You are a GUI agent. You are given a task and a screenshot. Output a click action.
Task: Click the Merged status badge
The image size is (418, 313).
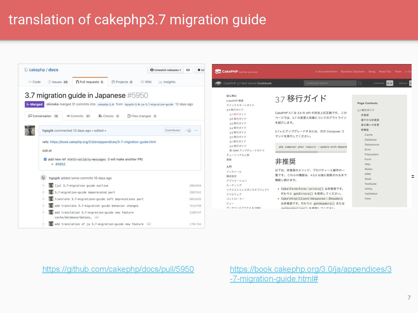[x=34, y=104]
